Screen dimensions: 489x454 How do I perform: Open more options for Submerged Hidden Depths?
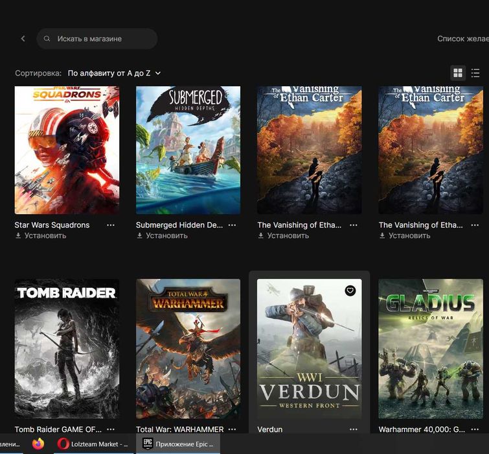coord(232,225)
